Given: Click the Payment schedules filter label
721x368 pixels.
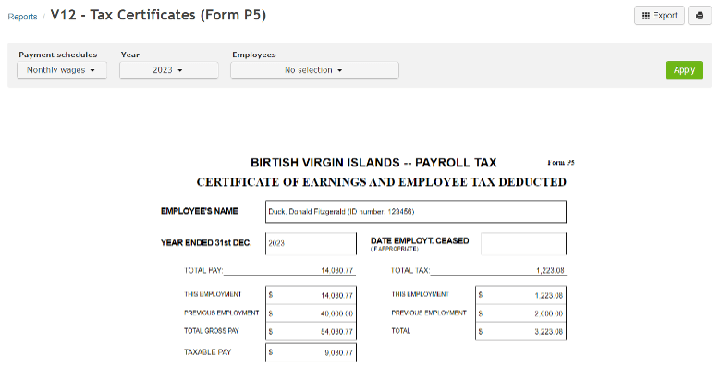Looking at the screenshot, I should click(58, 55).
